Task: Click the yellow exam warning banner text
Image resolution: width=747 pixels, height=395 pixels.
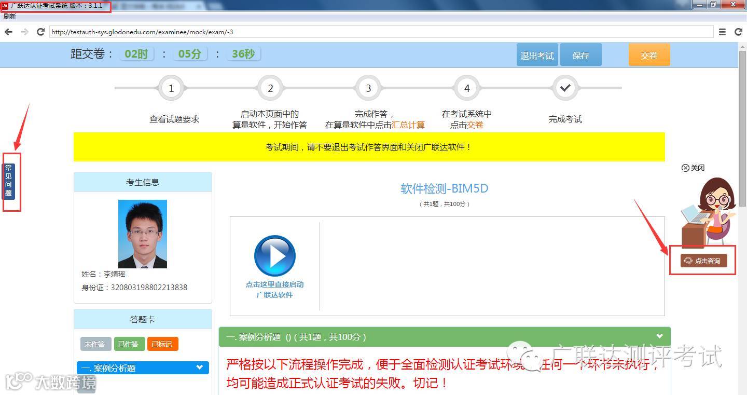Action: [369, 147]
